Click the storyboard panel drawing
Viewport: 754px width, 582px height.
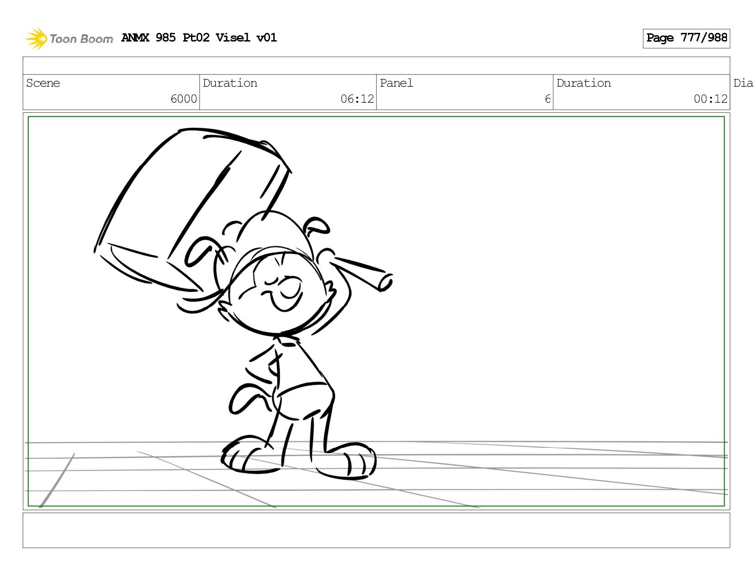(x=376, y=311)
